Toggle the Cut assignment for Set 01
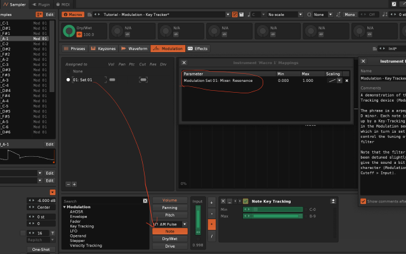Screen dimensions: 406x254 pos(143,80)
